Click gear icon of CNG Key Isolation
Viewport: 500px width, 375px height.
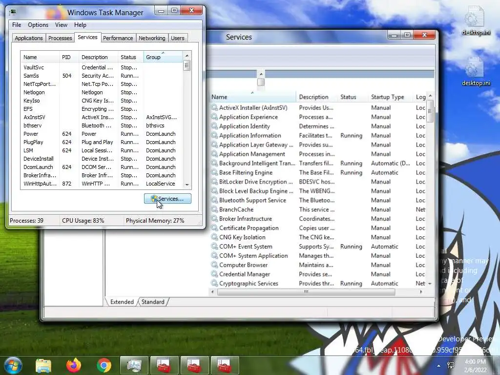click(x=214, y=237)
